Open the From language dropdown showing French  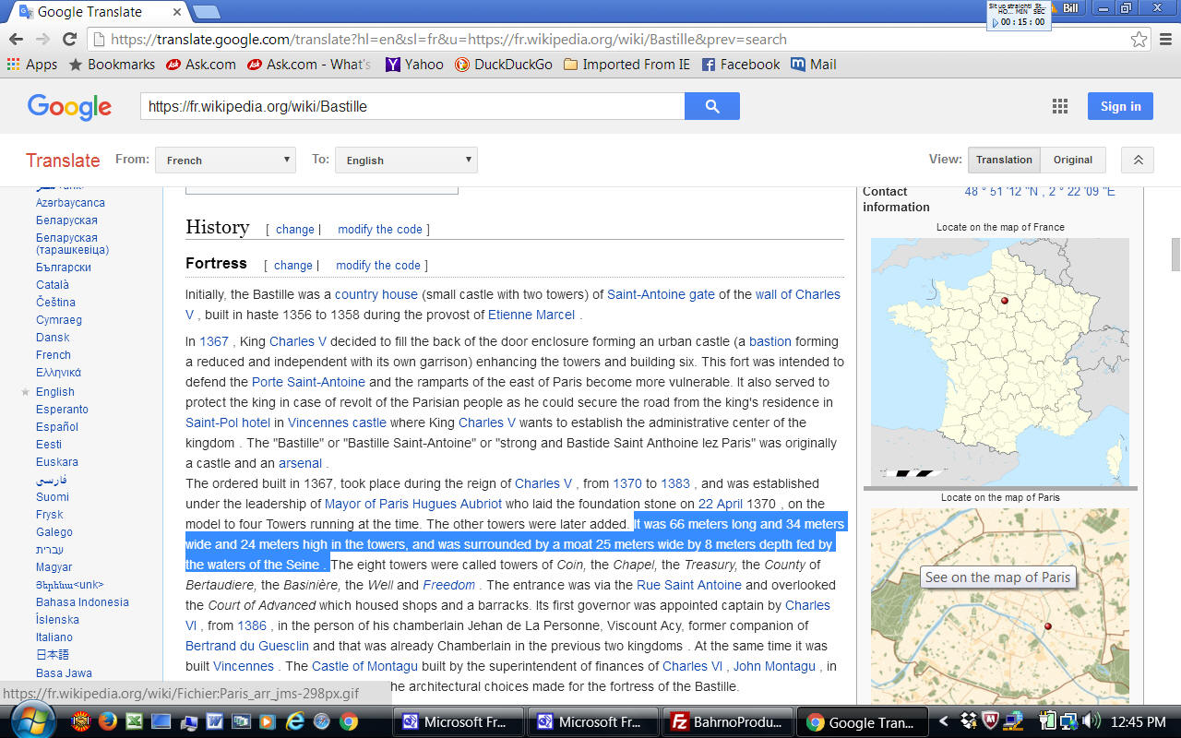pyautogui.click(x=225, y=161)
